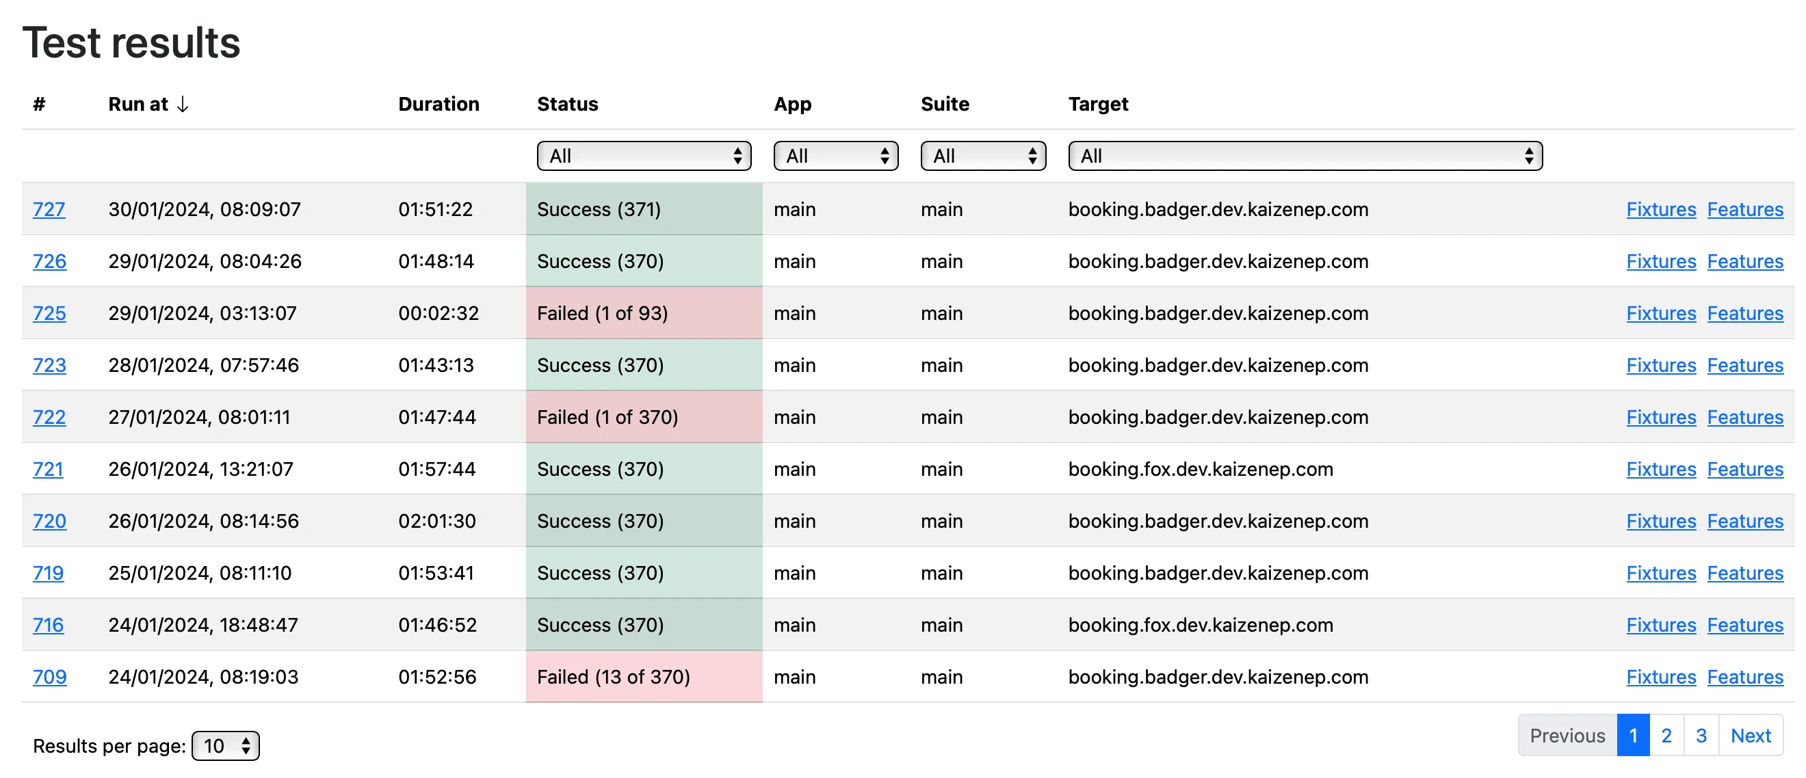View Features for run 719

(x=1746, y=573)
